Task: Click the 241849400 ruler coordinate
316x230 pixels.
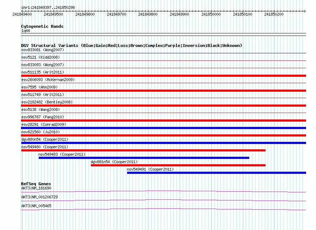Action: point(22,14)
